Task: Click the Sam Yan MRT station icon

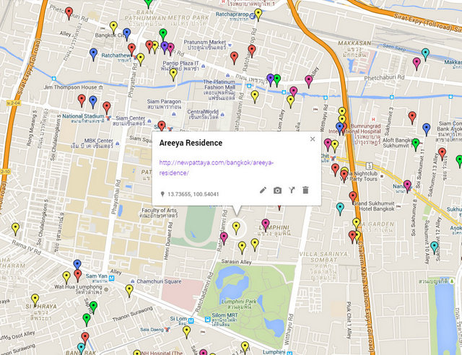Action: coord(111,278)
